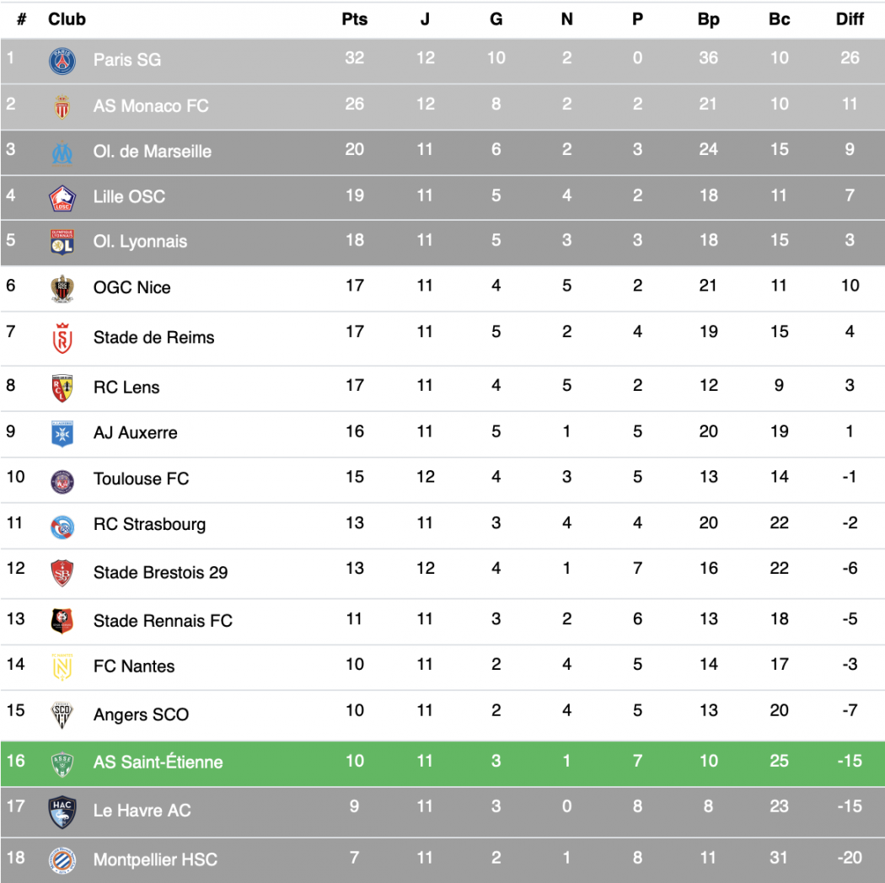Click the highlighted AS Saint-Étienne row name
Screen dimensions: 885x883
click(158, 762)
